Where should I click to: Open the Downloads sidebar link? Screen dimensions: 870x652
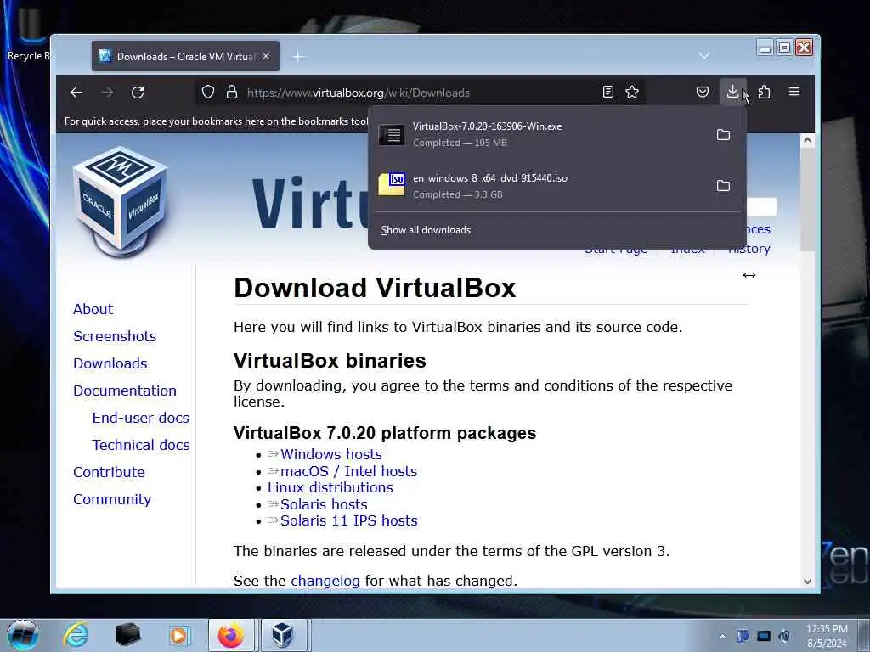(x=110, y=363)
